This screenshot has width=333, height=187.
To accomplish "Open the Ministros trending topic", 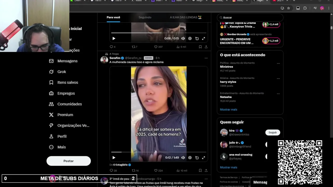I will [227, 67].
